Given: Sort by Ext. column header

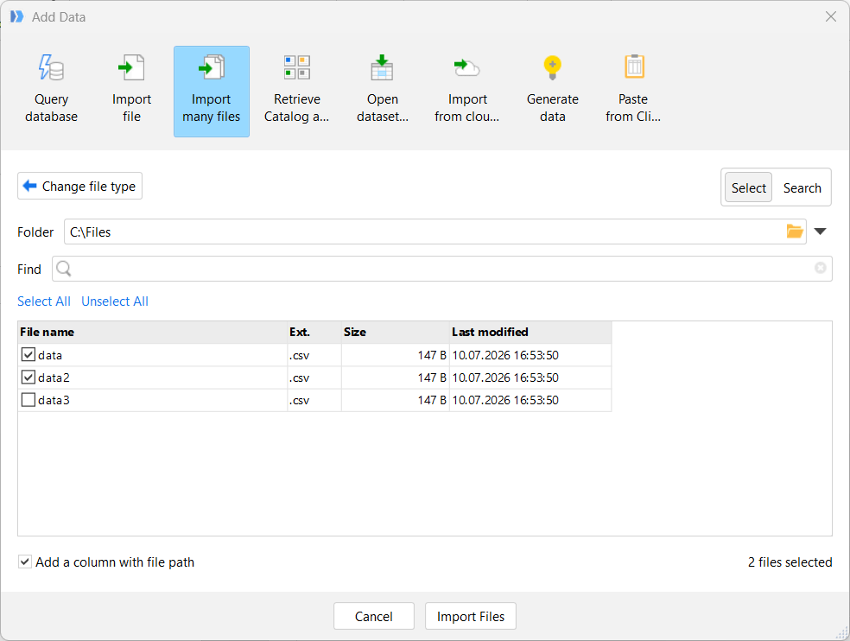Looking at the screenshot, I should (314, 332).
